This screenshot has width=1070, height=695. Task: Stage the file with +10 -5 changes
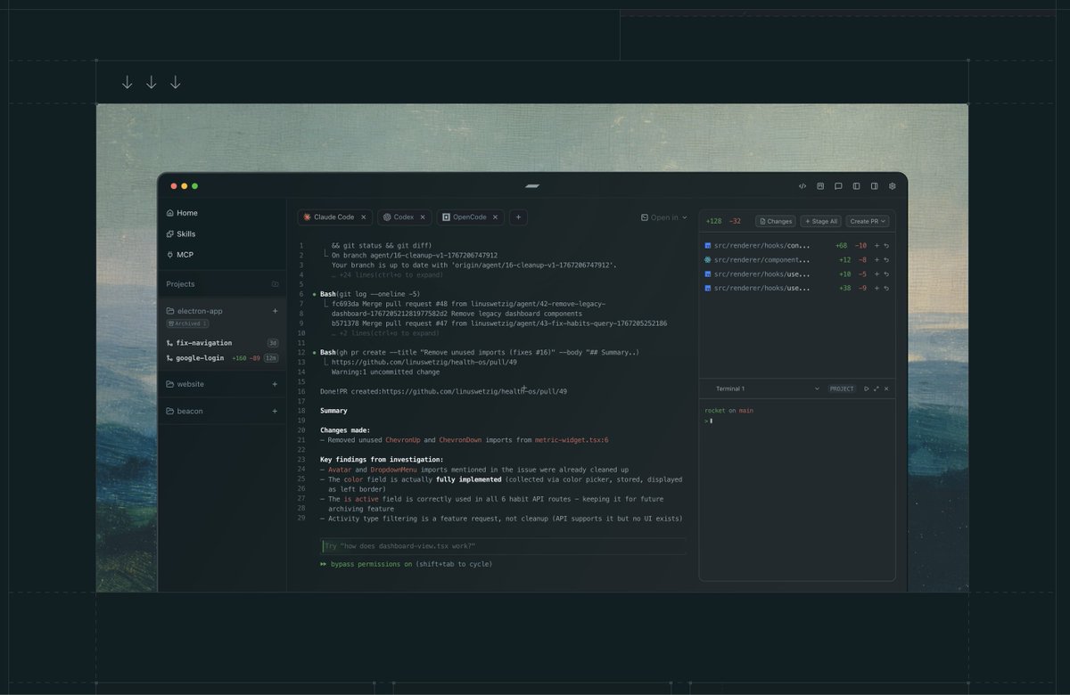tap(877, 274)
